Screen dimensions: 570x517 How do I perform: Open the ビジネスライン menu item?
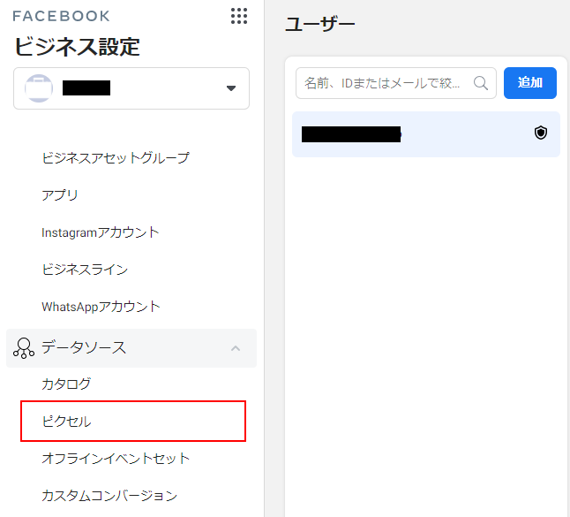point(85,270)
